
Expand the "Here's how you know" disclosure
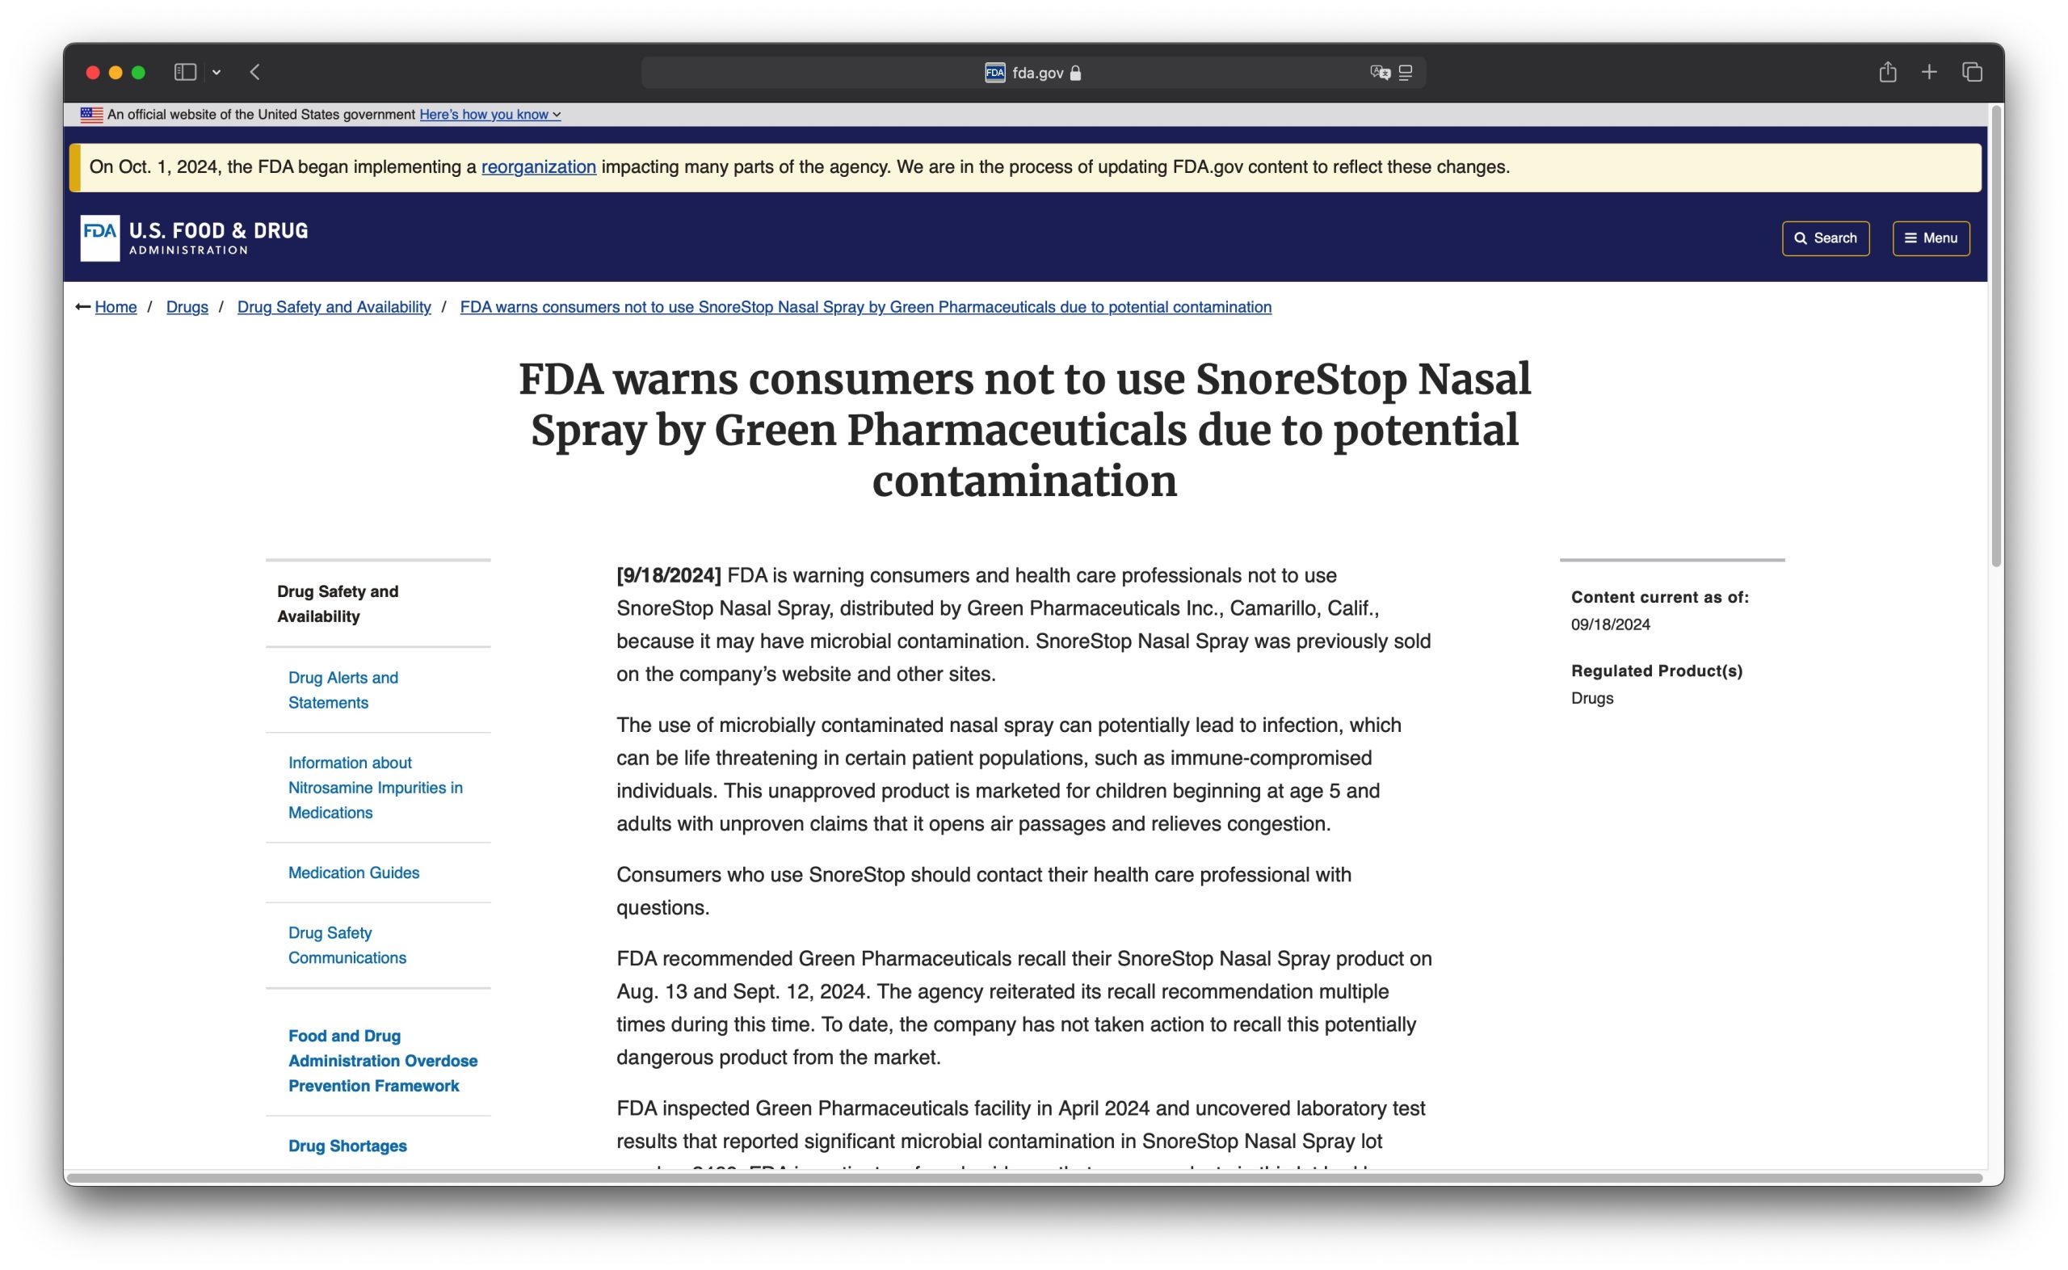tap(490, 114)
